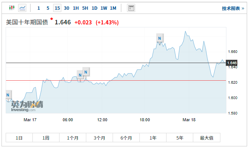Show the 最大值 maximum range
This screenshot has height=149, width=249.
(206, 138)
